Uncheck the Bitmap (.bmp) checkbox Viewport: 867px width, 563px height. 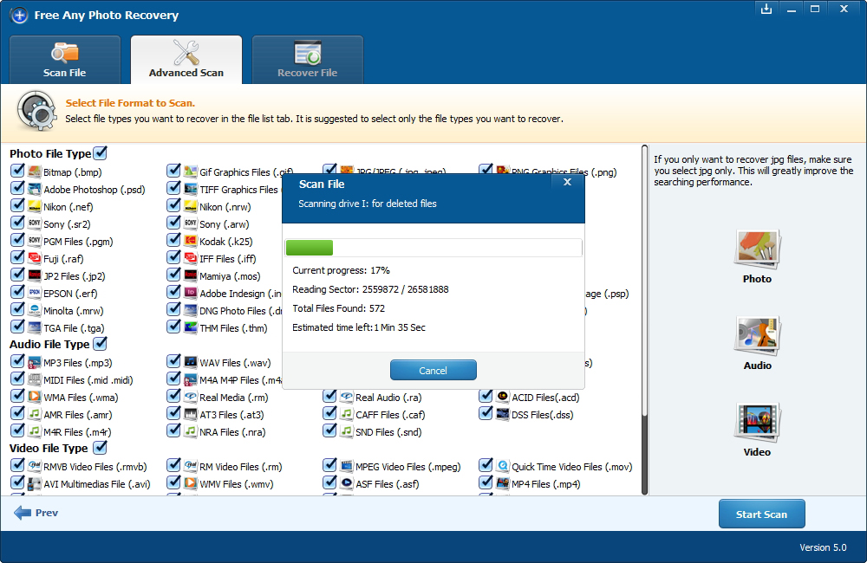[17, 171]
